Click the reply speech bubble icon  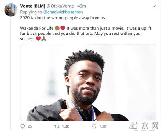(x=23, y=126)
